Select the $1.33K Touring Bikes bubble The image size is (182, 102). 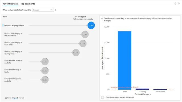[76, 53]
